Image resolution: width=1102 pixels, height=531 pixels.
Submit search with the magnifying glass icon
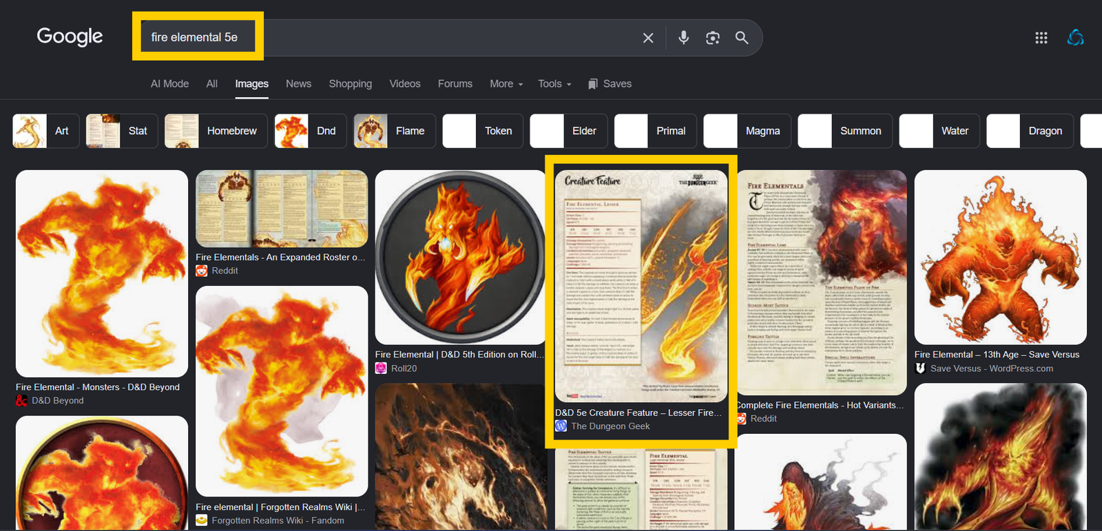[742, 38]
